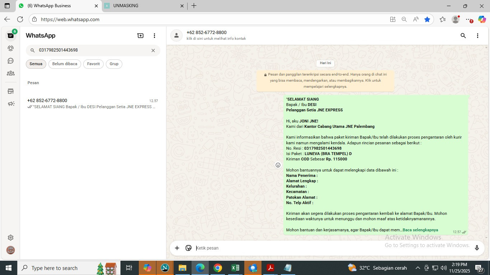Open Adobe Acrobat from the taskbar
Screen dimensions: 490x275
[270, 268]
